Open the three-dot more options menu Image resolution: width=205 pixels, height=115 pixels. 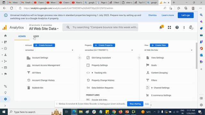click(184, 27)
